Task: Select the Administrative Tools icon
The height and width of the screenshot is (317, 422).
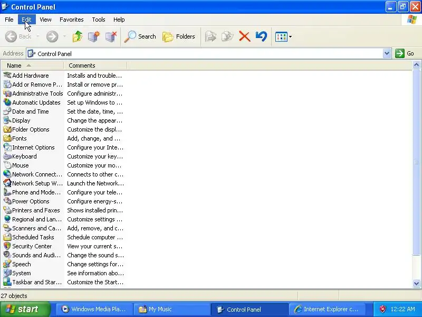Action: [x=7, y=94]
